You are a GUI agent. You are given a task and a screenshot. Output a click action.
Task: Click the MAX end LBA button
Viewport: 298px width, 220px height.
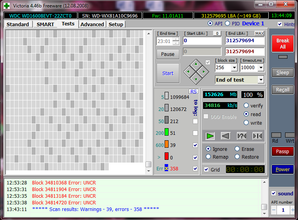(259, 33)
